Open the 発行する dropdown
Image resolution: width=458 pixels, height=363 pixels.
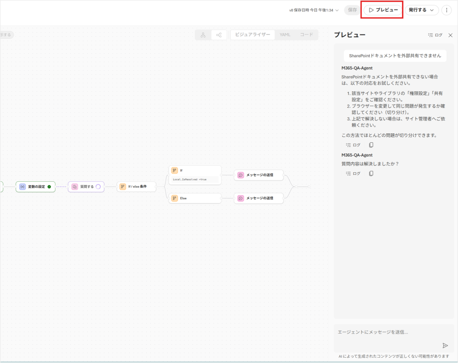tap(421, 10)
